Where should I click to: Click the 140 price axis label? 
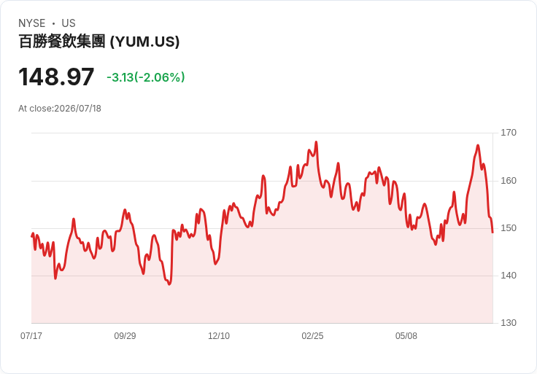click(x=509, y=275)
